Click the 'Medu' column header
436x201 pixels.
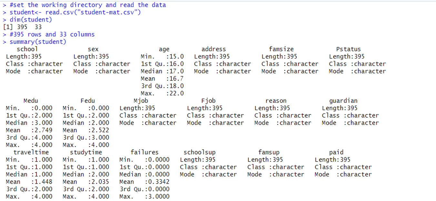click(31, 101)
